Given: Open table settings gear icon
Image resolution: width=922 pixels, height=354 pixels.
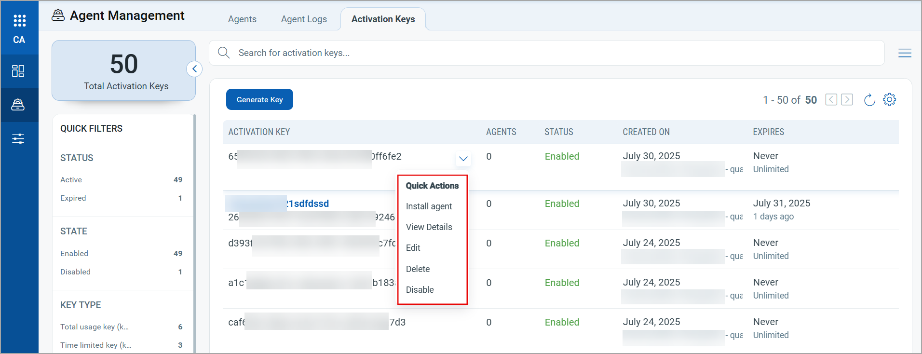Looking at the screenshot, I should coord(889,100).
